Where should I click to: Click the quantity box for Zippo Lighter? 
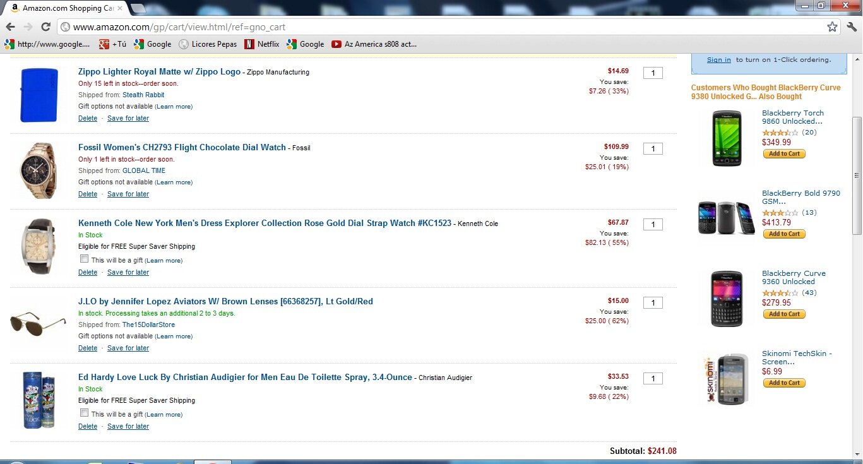coord(653,73)
